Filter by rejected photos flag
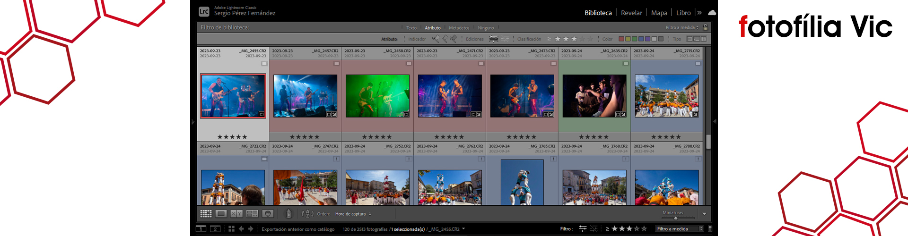This screenshot has width=908, height=236. click(x=454, y=39)
